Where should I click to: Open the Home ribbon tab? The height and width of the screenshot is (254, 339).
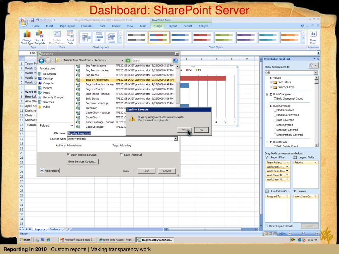coord(36,26)
